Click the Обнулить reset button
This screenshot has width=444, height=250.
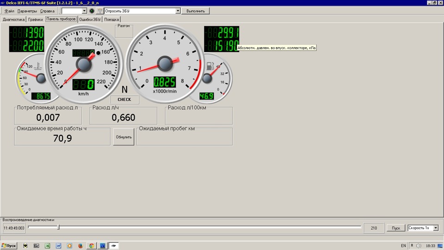pyautogui.click(x=124, y=137)
